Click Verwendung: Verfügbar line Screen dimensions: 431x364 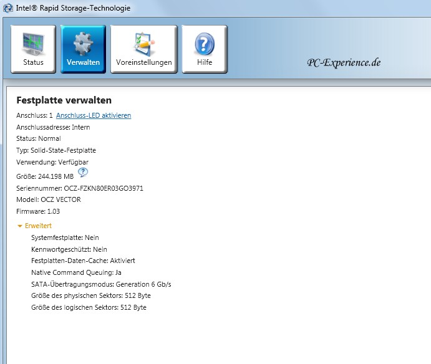(52, 162)
